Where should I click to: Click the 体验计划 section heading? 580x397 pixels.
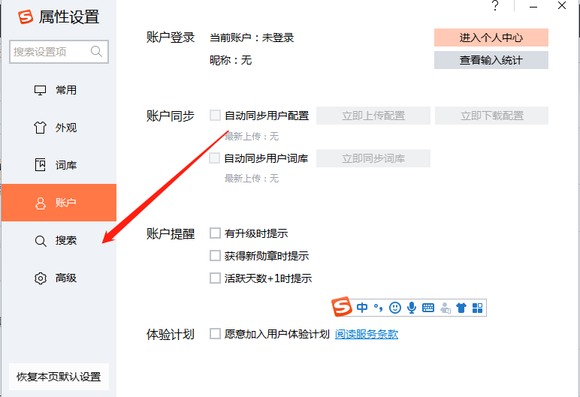point(171,334)
